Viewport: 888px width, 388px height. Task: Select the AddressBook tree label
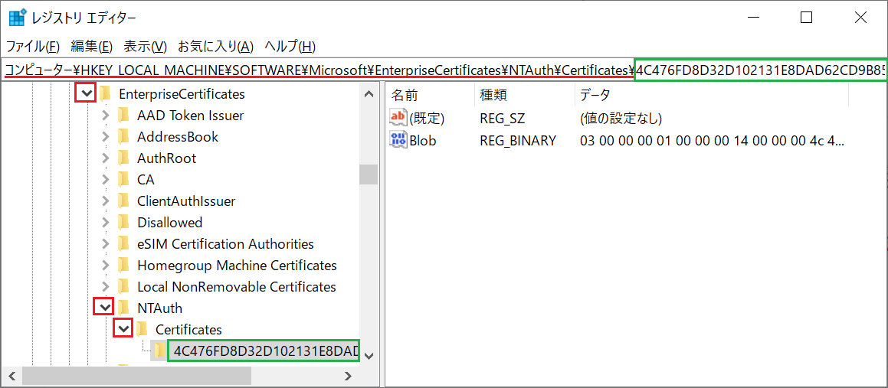pyautogui.click(x=178, y=137)
